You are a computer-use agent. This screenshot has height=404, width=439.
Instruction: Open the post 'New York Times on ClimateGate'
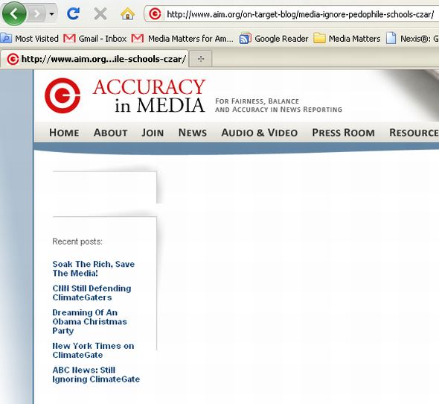[93, 350]
